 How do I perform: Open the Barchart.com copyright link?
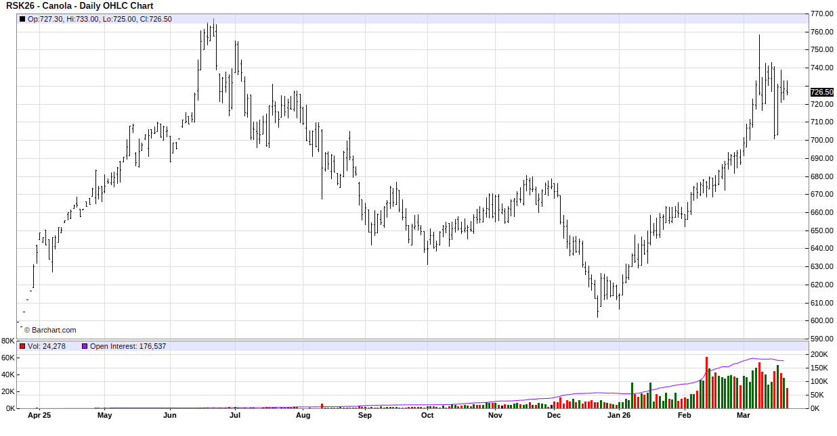(x=50, y=330)
